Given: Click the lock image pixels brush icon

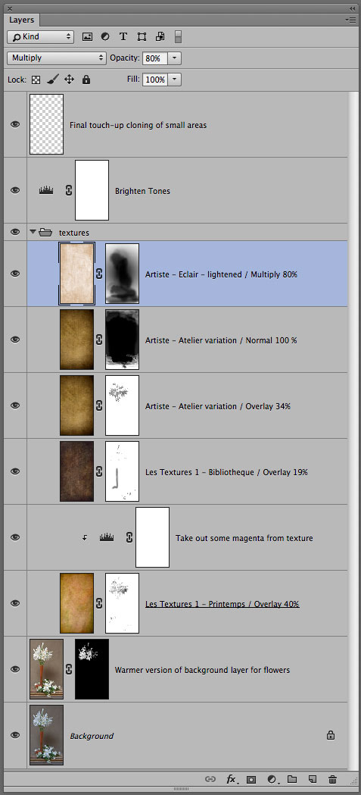Looking at the screenshot, I should pos(52,80).
